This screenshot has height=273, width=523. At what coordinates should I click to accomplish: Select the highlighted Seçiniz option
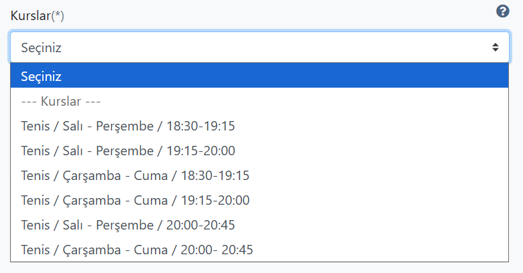point(259,76)
